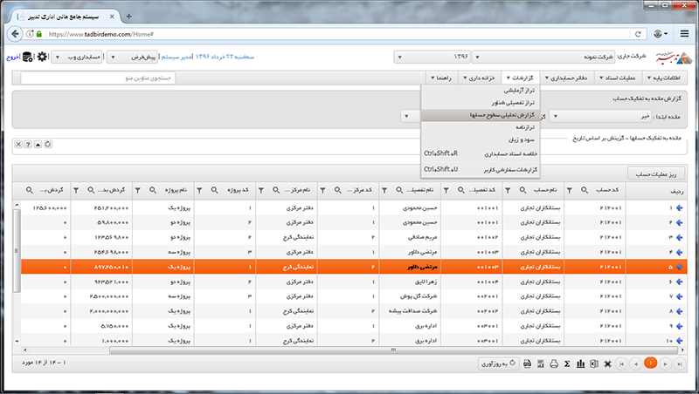
Task: Click the filter icon beside کد حساب column
Action: 570,189
